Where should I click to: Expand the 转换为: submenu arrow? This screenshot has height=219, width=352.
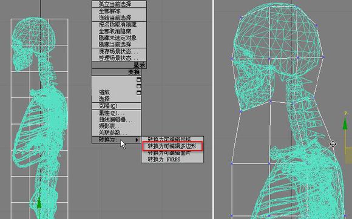pyautogui.click(x=137, y=140)
